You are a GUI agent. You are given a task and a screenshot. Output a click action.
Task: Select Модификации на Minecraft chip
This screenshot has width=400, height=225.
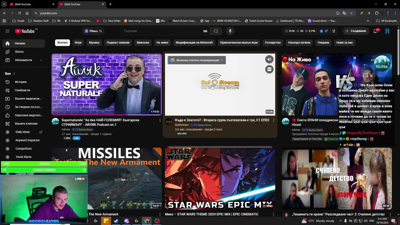(194, 42)
